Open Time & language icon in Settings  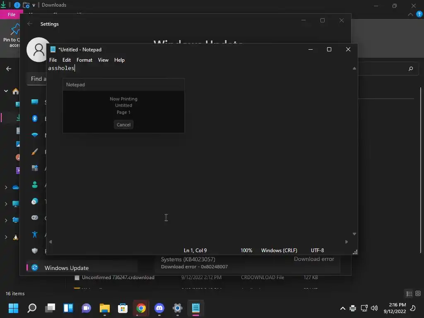tap(35, 201)
